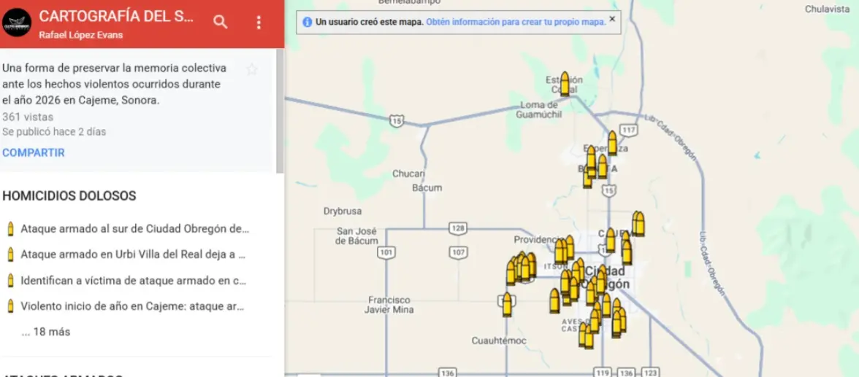
Task: Select 'Ataque armado al sur de Ciudad Obregón' entry
Action: click(135, 229)
